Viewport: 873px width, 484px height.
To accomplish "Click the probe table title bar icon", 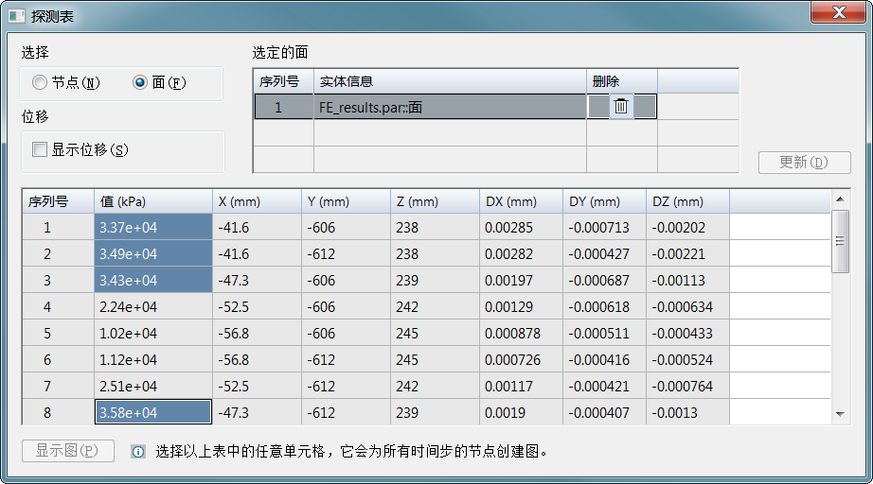I will pos(16,15).
